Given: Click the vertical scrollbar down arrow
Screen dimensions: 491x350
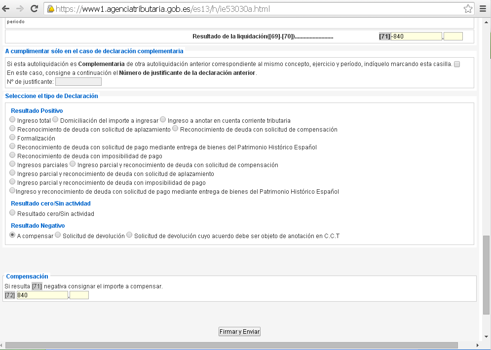Looking at the screenshot, I should tap(486, 337).
